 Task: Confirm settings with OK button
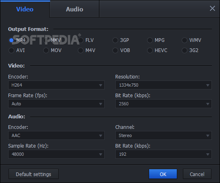pos(163,174)
